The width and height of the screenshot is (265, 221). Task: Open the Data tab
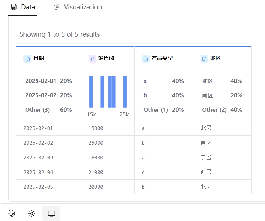[x=23, y=7]
